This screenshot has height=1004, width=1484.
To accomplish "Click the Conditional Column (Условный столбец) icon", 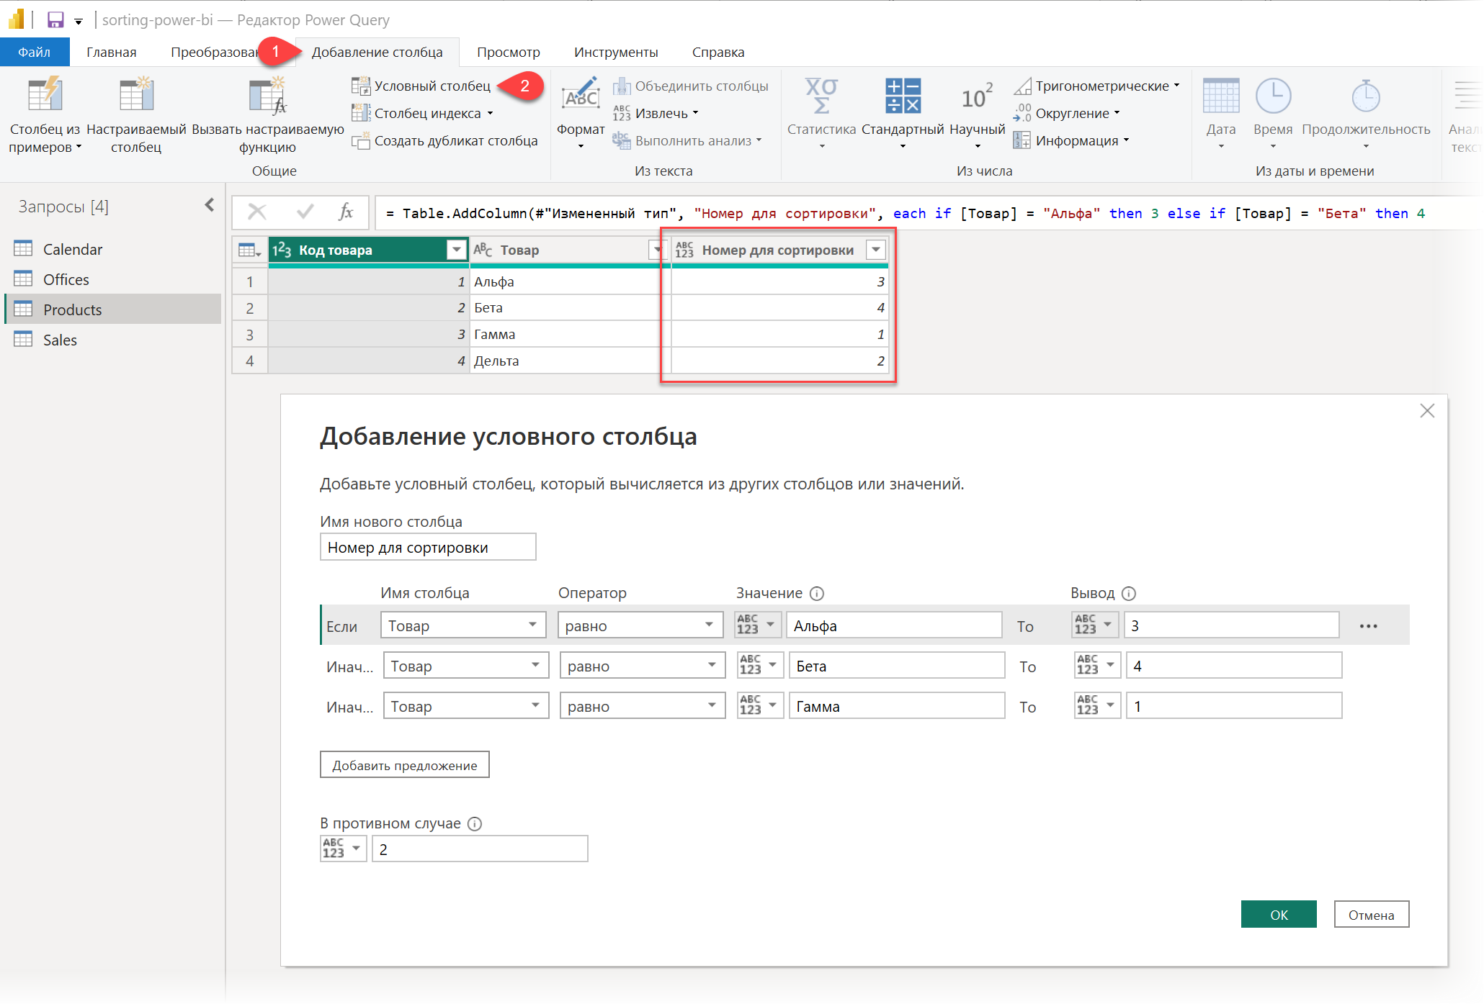I will pyautogui.click(x=361, y=86).
